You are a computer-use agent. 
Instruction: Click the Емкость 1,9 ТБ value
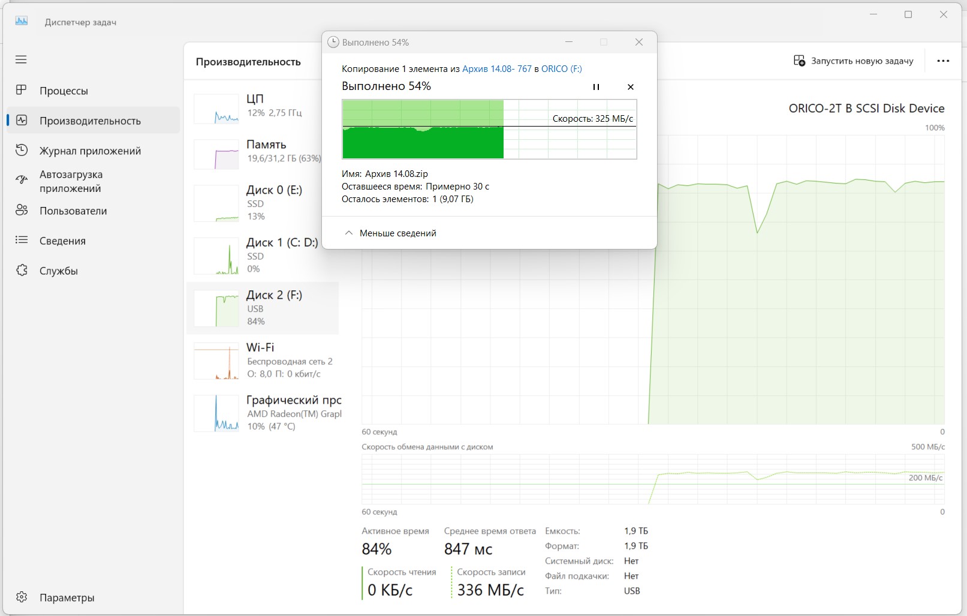click(636, 531)
